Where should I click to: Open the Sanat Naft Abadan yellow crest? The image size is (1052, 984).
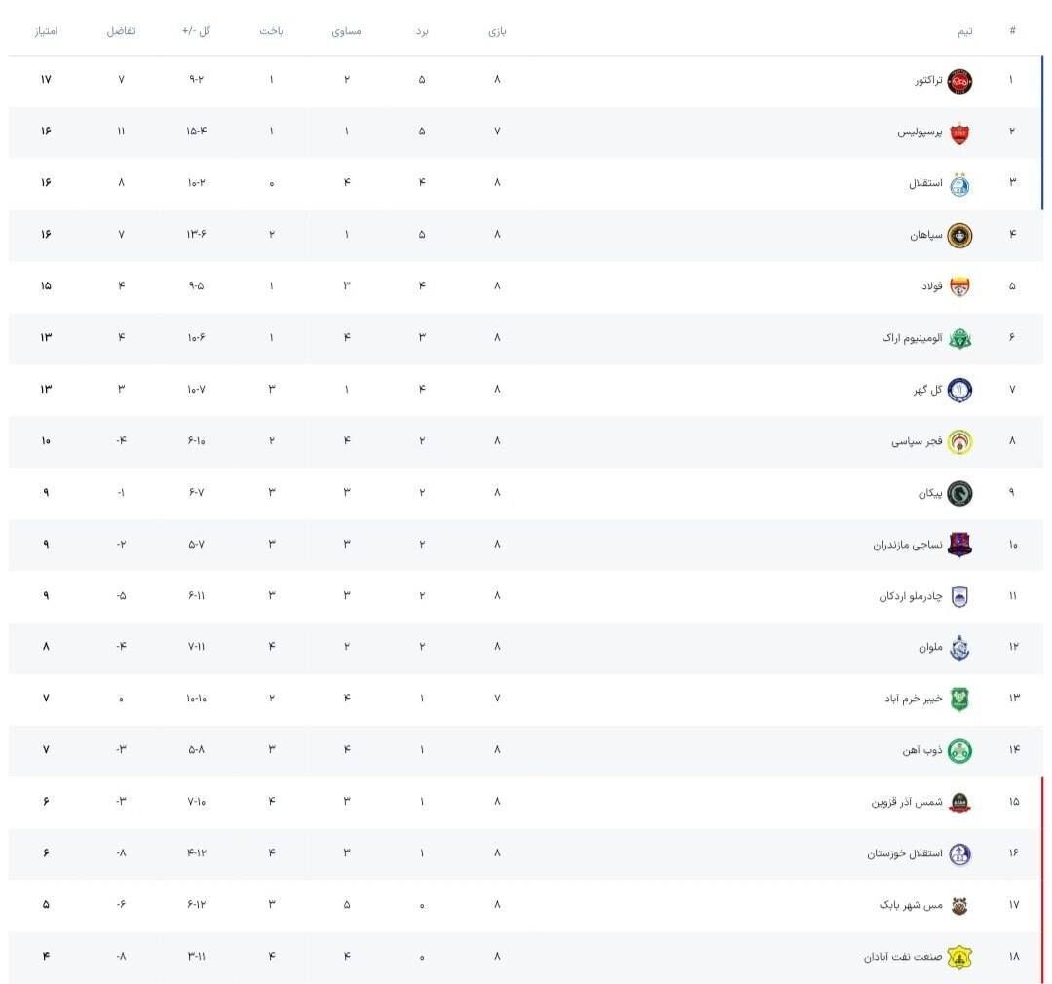959,957
